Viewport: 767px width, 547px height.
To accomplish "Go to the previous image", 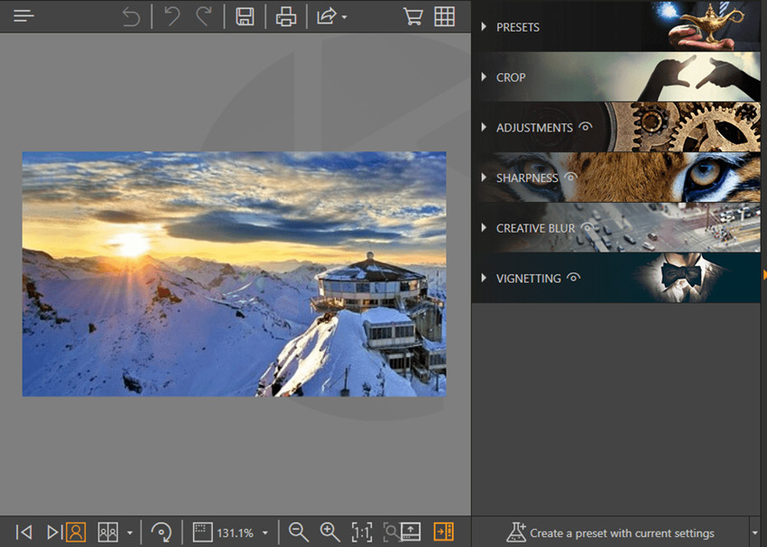I will (x=24, y=533).
